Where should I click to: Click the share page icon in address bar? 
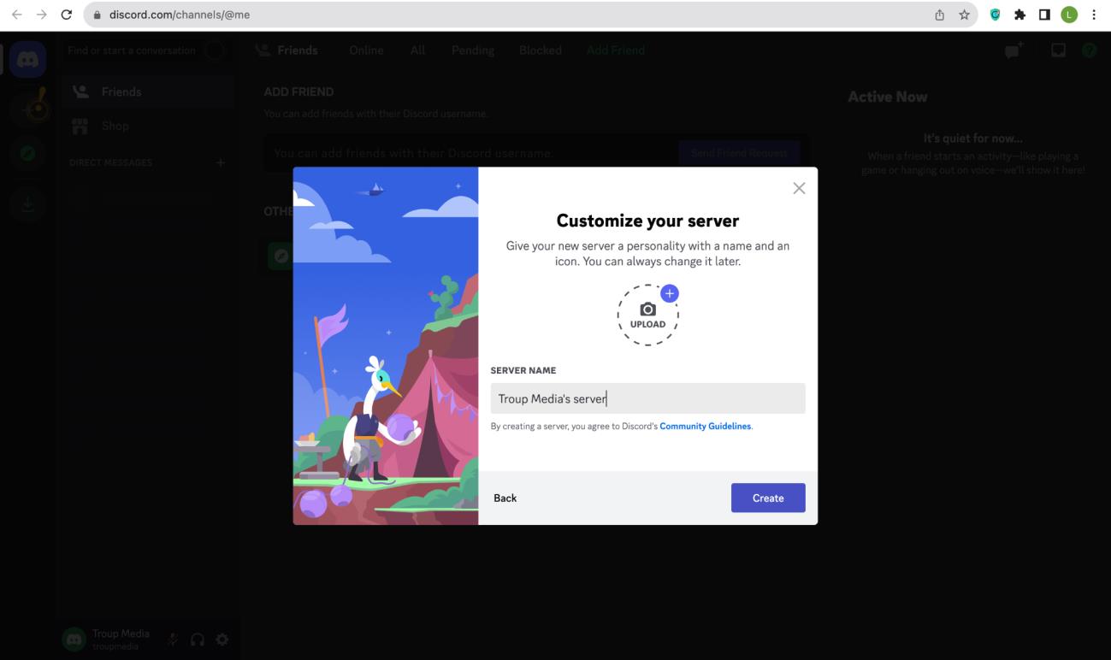[939, 15]
